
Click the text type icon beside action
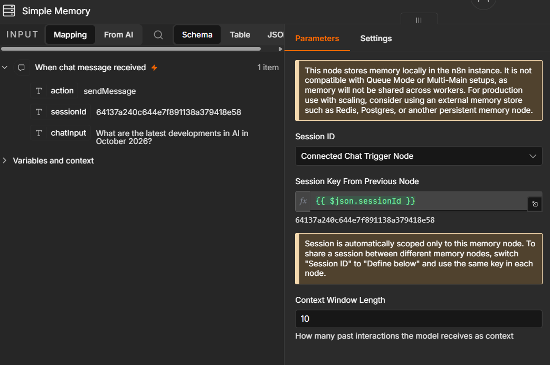[x=39, y=91]
